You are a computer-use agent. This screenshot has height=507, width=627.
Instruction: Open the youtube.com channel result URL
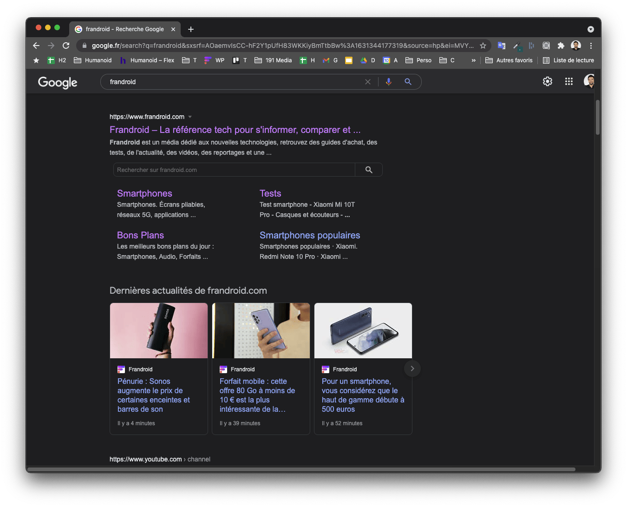pyautogui.click(x=160, y=459)
